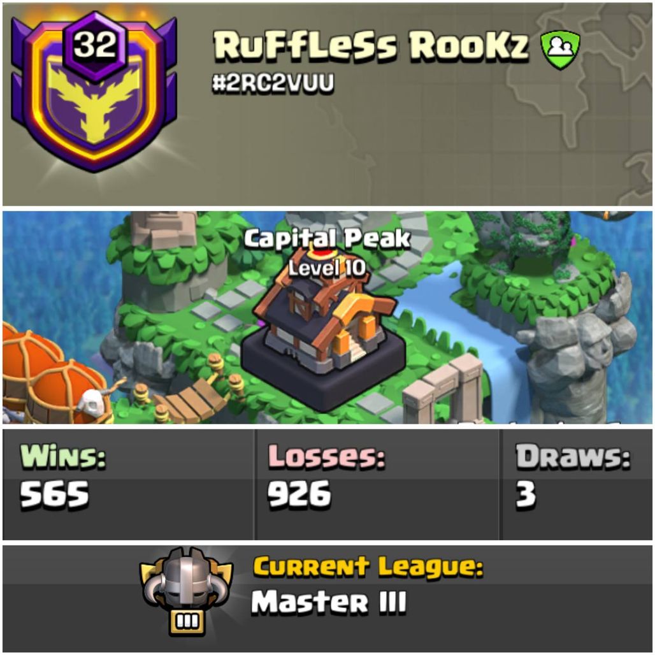Click the Wins 565 stat
This screenshot has width=655, height=655.
tap(62, 476)
